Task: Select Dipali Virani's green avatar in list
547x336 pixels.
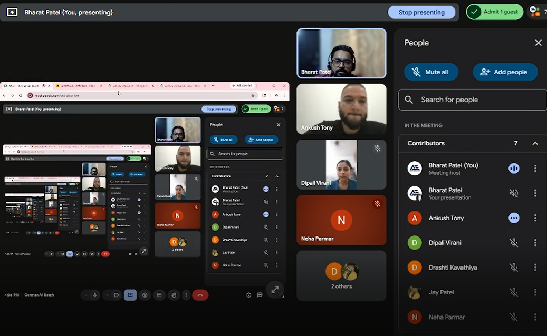Action: (x=415, y=243)
